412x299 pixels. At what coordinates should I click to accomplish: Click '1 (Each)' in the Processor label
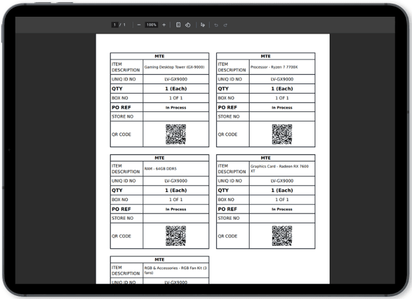coord(282,89)
